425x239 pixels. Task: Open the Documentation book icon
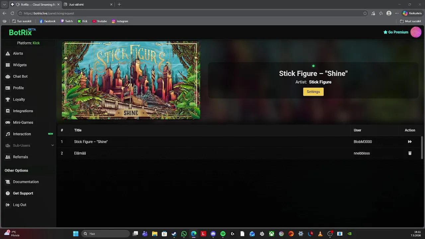[x=8, y=182]
